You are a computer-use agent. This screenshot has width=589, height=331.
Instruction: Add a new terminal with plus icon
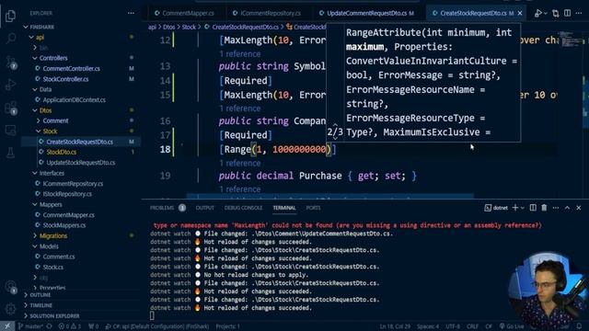515,208
